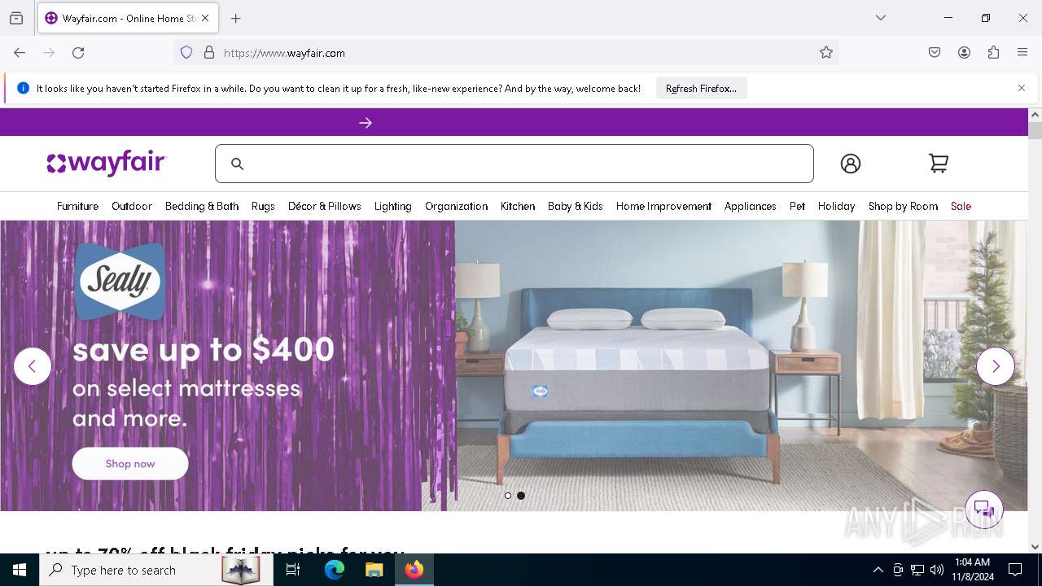Open the Home Improvement category
The image size is (1042, 586).
663,206
